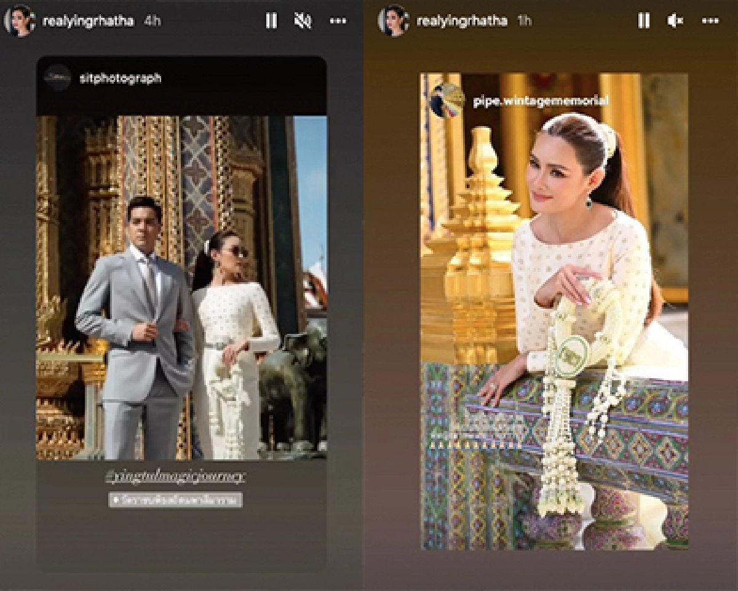Tap the Thai text sticker below hashtag
The image size is (738, 591).
tap(176, 499)
